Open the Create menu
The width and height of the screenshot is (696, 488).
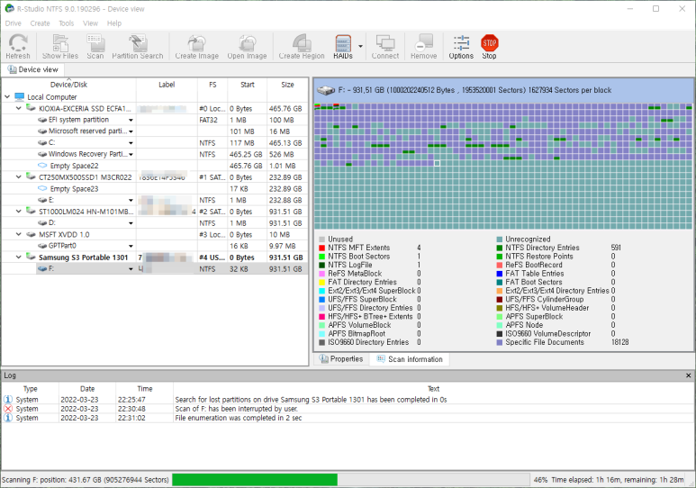(x=40, y=23)
